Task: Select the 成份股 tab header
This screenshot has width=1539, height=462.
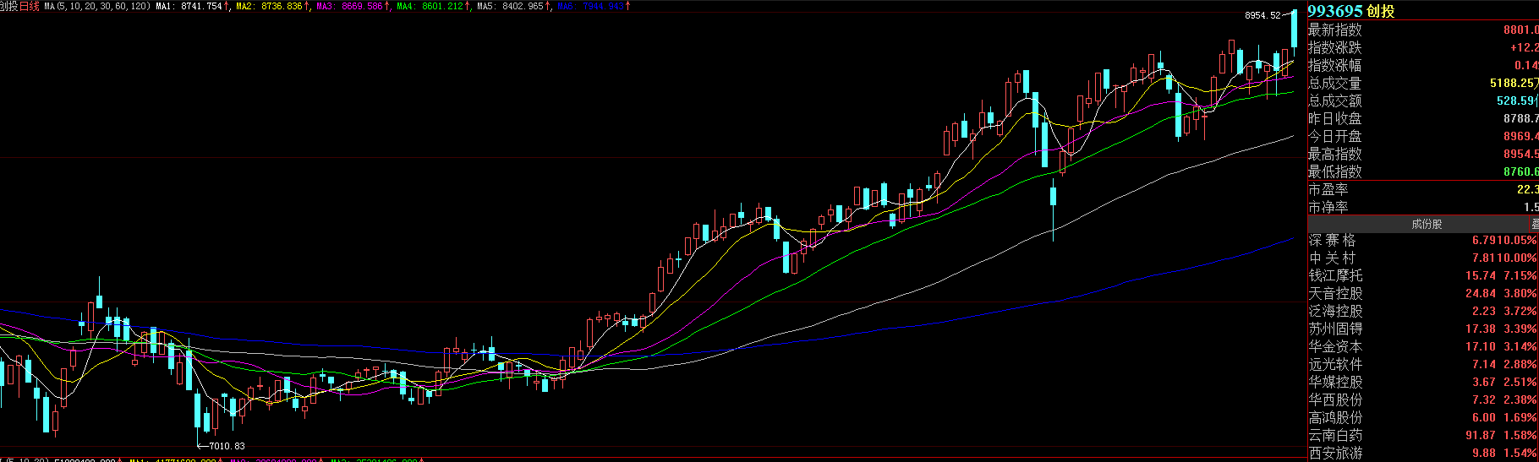Action: tap(1426, 224)
